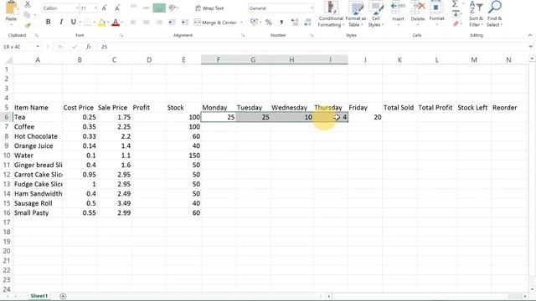The height and width of the screenshot is (301, 536).
Task: Apply yellow fill color bucket
Action: (101, 23)
